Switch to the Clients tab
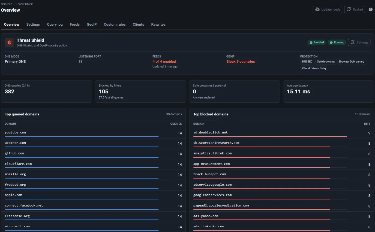The height and width of the screenshot is (232, 375). click(139, 24)
